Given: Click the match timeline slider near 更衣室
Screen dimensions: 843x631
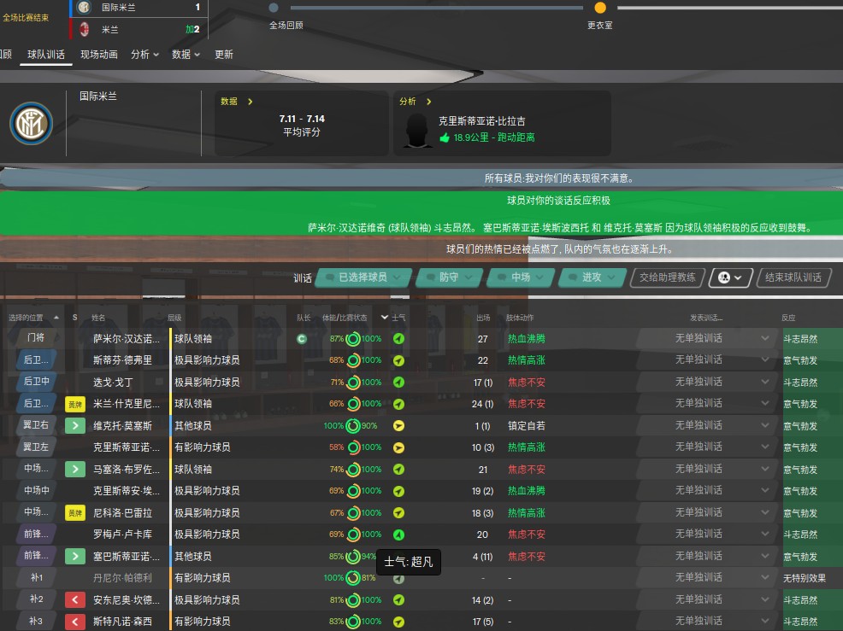Looking at the screenshot, I should [x=601, y=7].
